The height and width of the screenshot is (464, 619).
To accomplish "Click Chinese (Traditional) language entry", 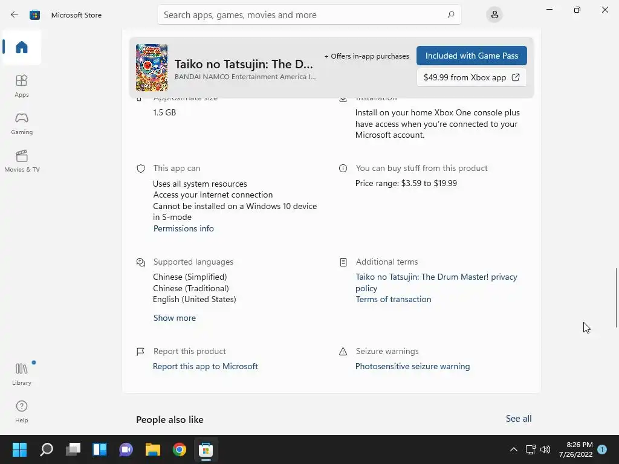I will [x=190, y=288].
